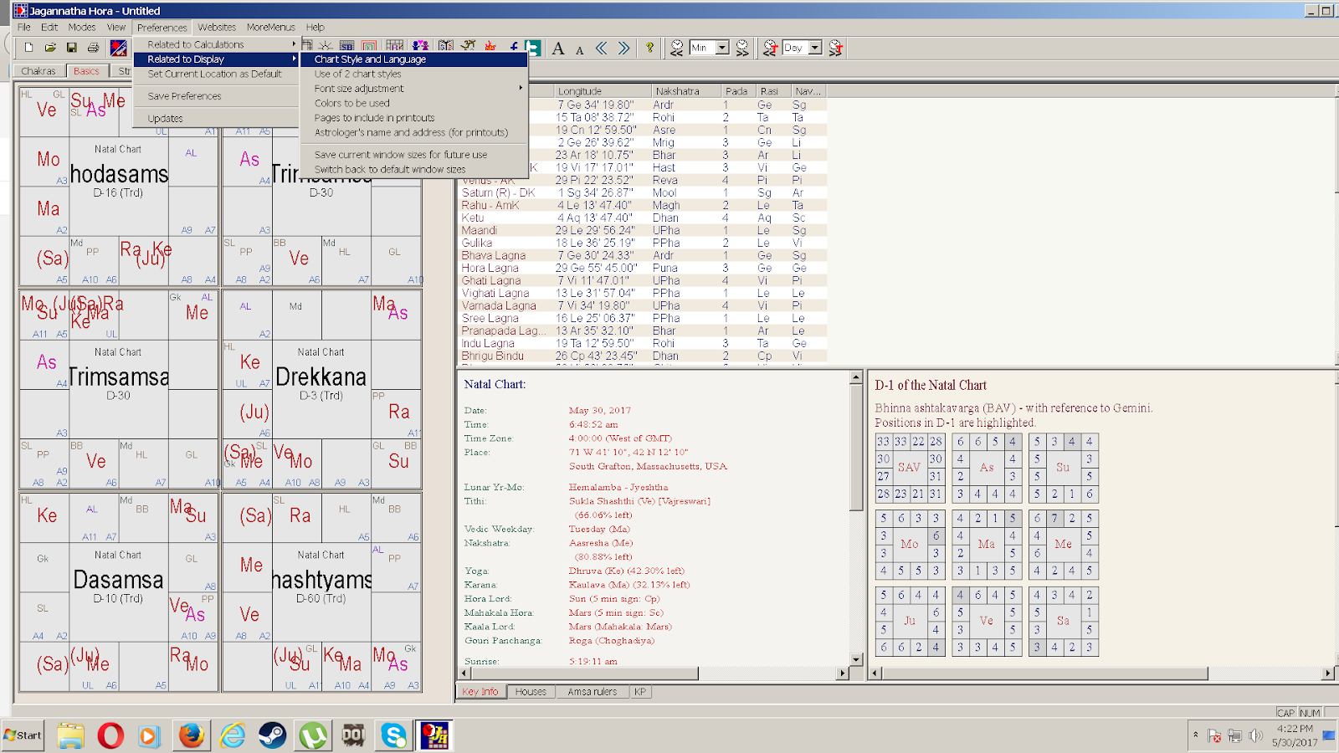Screen dimensions: 1339x753
Task: Click the Save floppy disk toolbar icon
Action: (72, 48)
